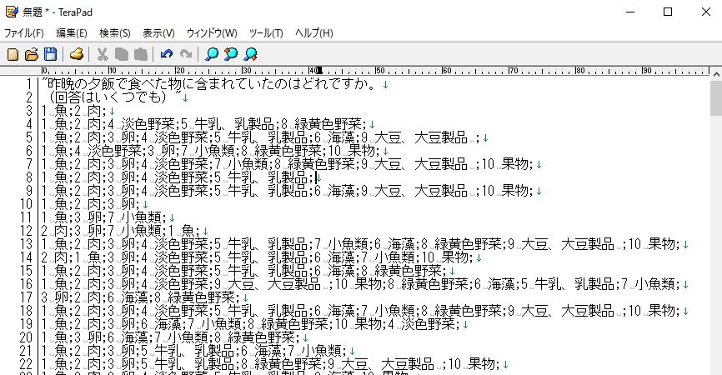Click the column ruler at mark 50
Screen dimensions: 722x375
pyautogui.click(x=380, y=71)
